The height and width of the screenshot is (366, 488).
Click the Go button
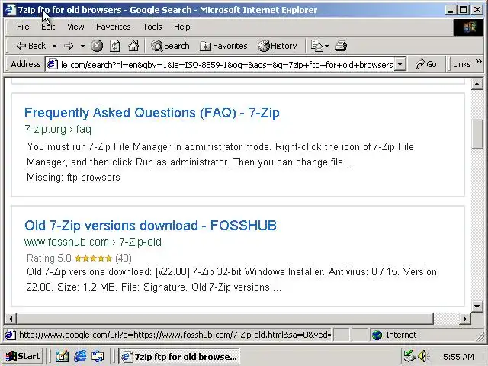[426, 64]
